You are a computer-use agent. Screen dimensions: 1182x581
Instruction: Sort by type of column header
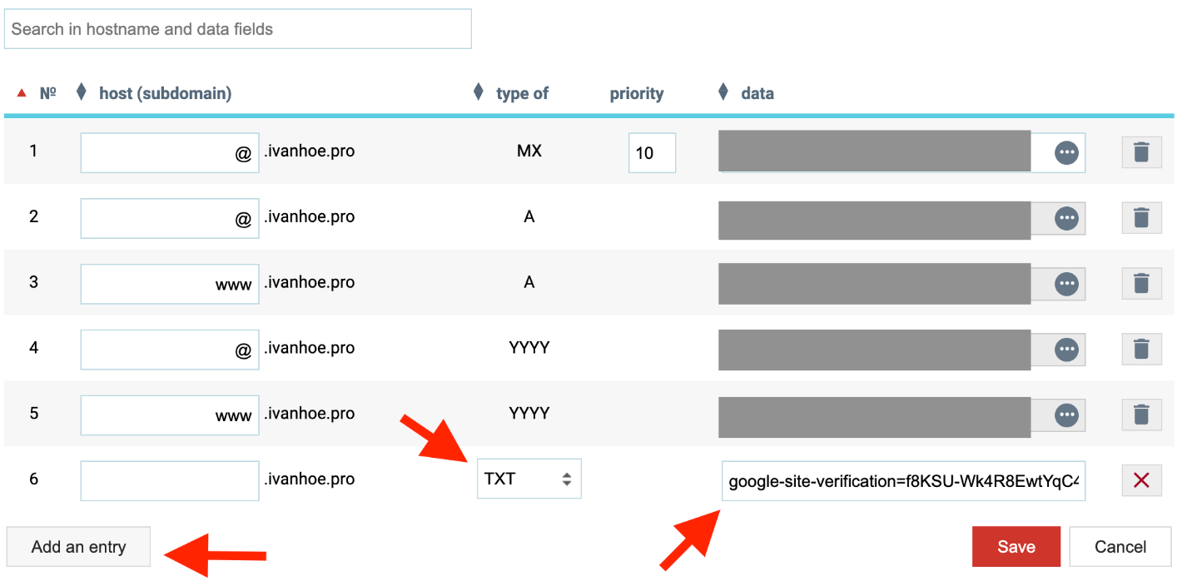[522, 93]
